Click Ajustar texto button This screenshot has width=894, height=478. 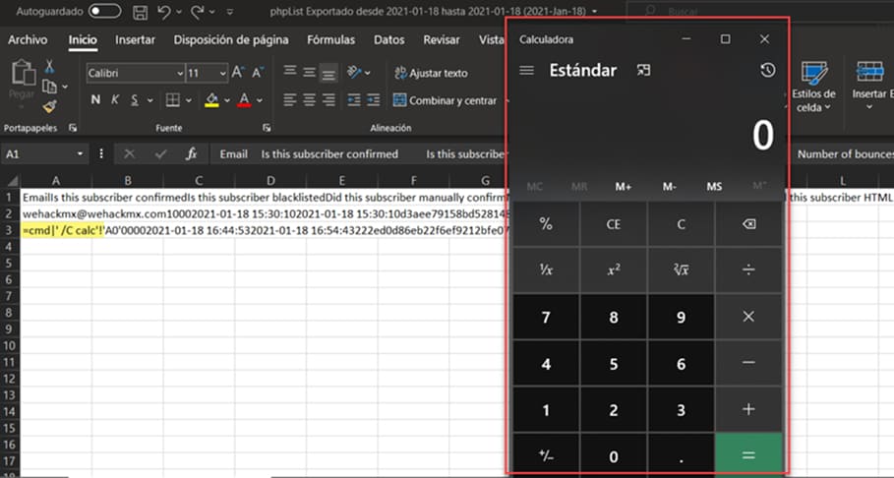(431, 74)
